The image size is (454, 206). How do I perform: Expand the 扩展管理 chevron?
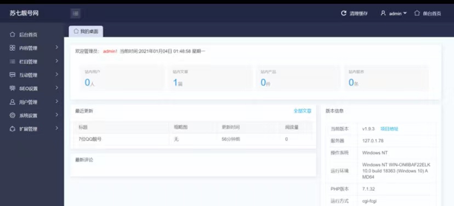click(x=57, y=128)
